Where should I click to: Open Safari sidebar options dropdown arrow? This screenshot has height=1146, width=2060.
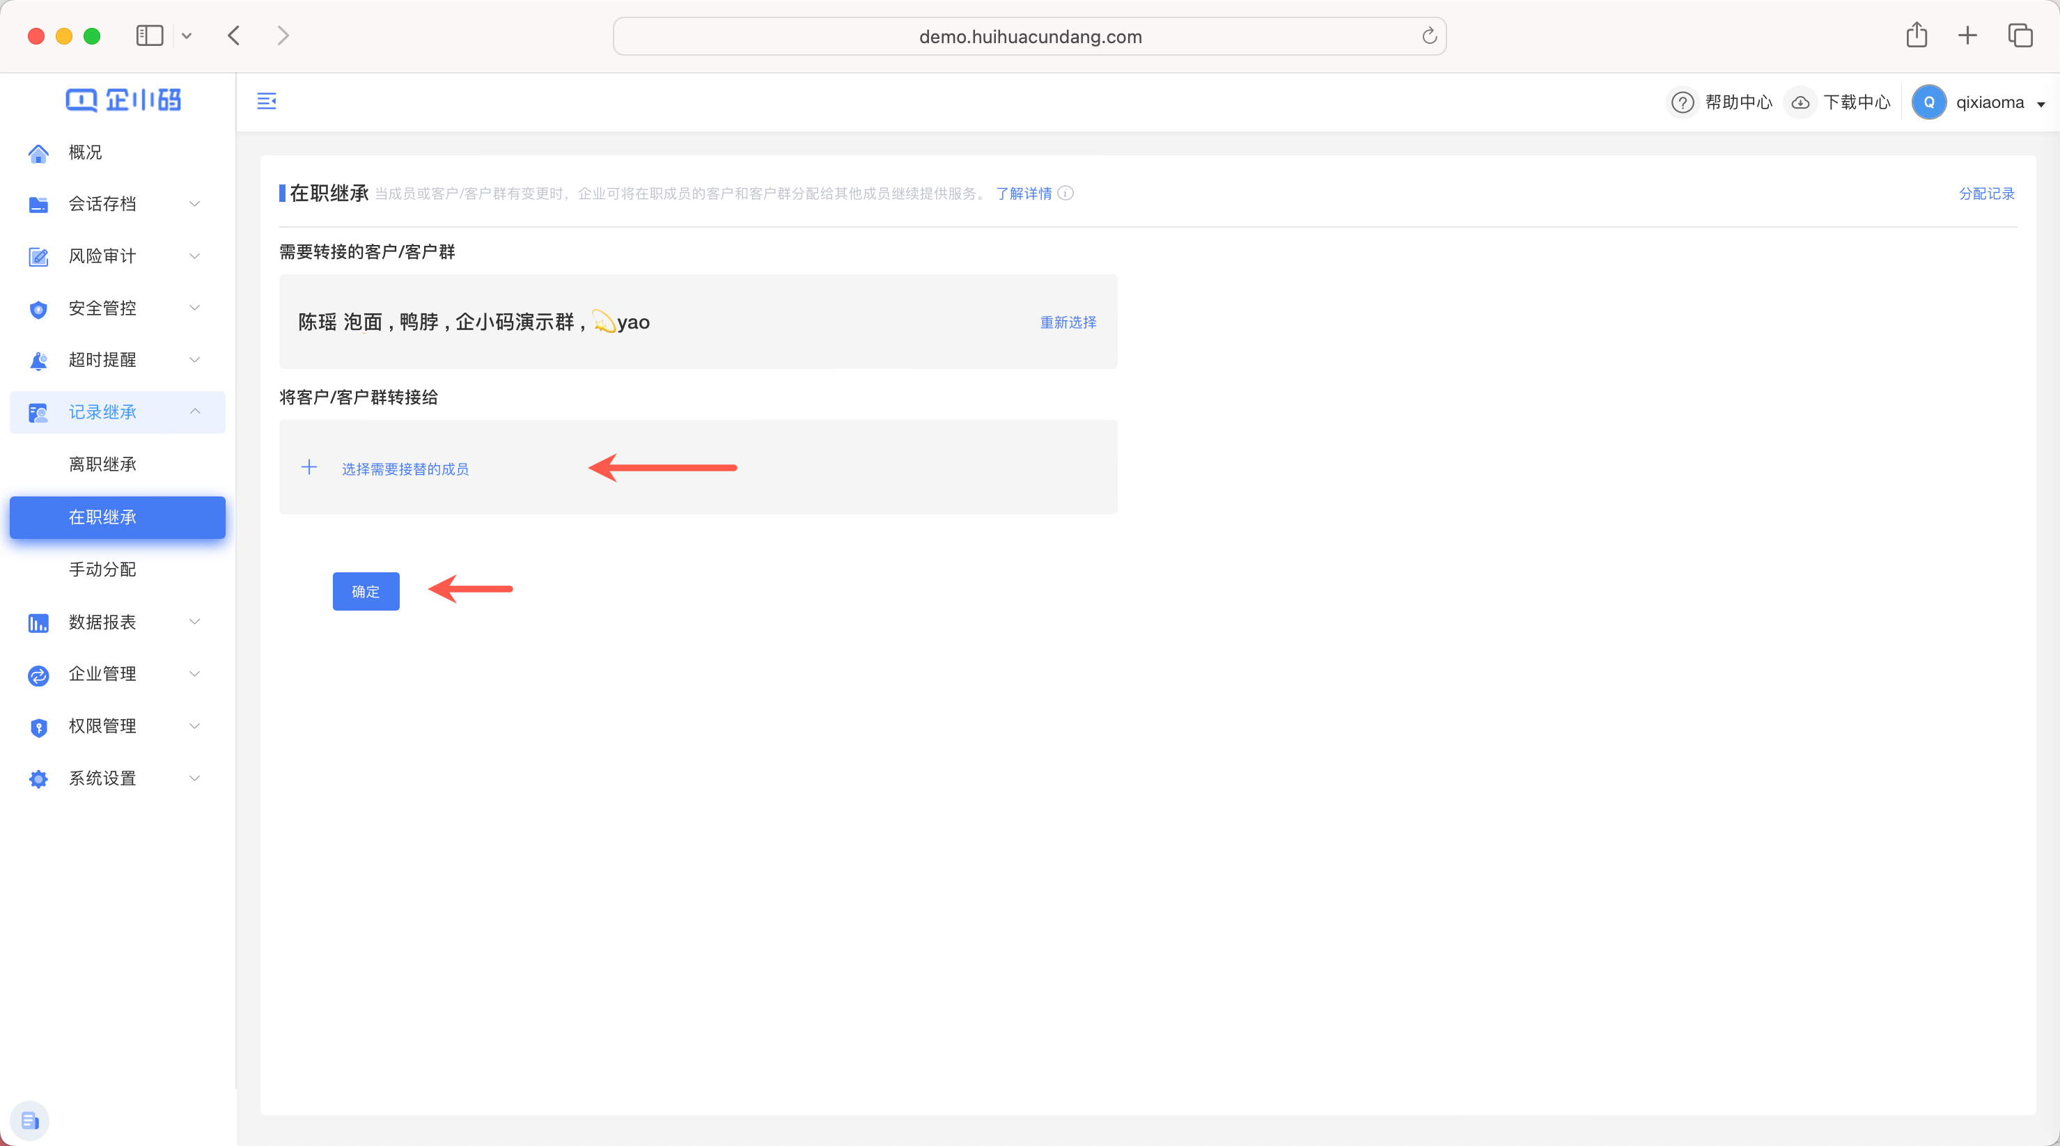coord(187,36)
